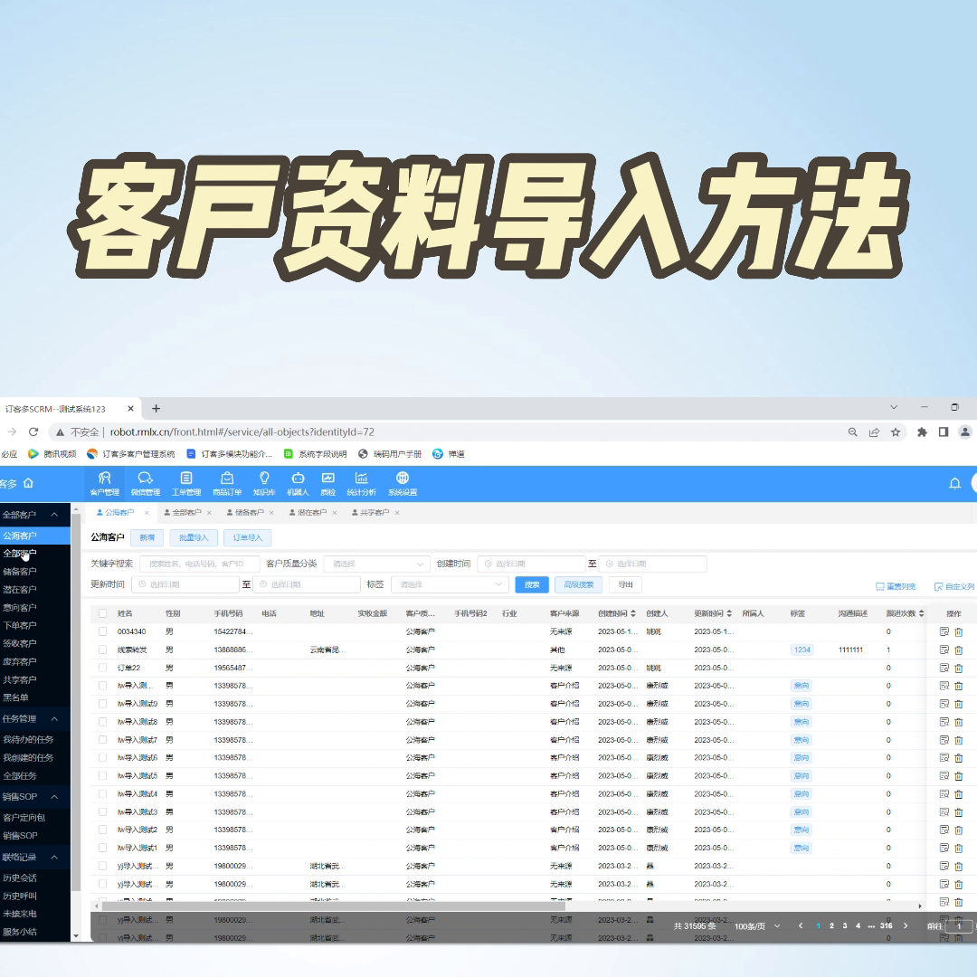The height and width of the screenshot is (977, 977).
Task: Click the 导出 export button
Action: pos(625,584)
